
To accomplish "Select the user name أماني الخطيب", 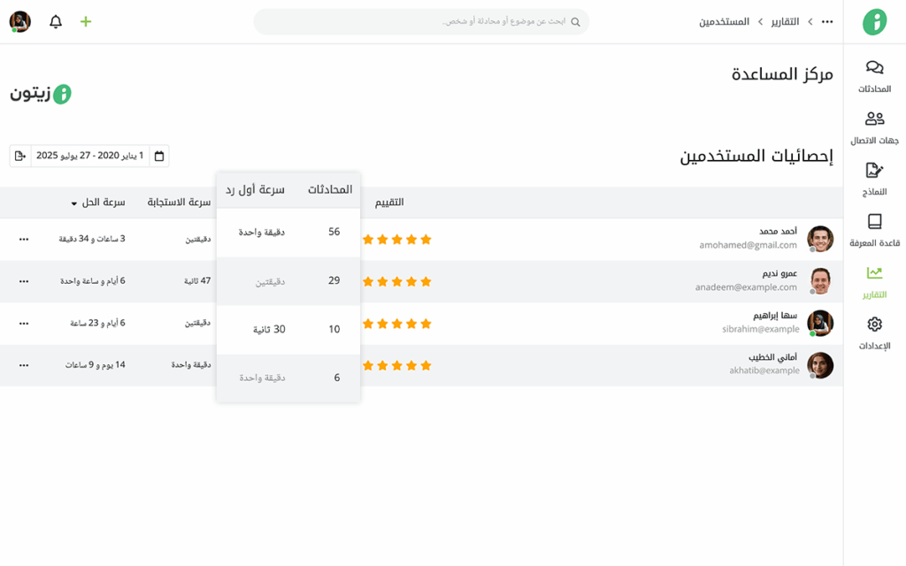I will tap(772, 357).
